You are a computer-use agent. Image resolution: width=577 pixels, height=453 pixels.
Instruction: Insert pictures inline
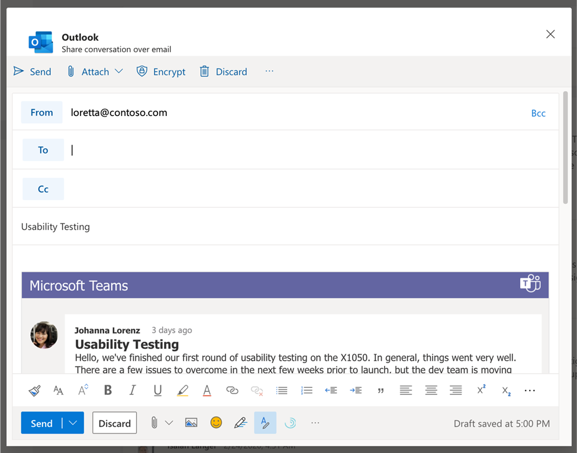191,423
